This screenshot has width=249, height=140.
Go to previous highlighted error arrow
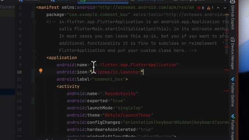pyautogui.click(x=218, y=8)
